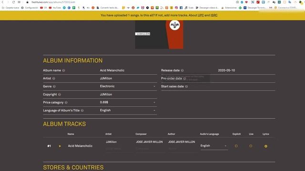Edit the Release date field 2020-05-10
This screenshot has height=171, width=305.
[x=246, y=70]
